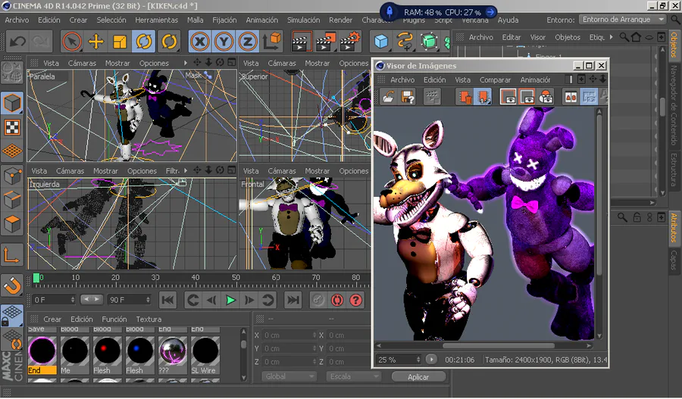Click the Aplicar button

[418, 377]
